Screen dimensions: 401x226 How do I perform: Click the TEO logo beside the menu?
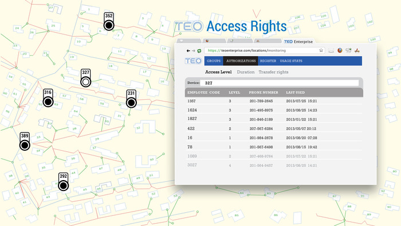pyautogui.click(x=193, y=61)
